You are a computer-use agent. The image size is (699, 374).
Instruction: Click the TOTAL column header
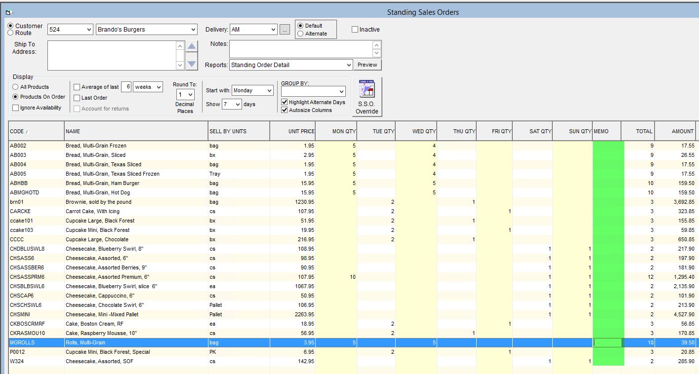coord(638,131)
